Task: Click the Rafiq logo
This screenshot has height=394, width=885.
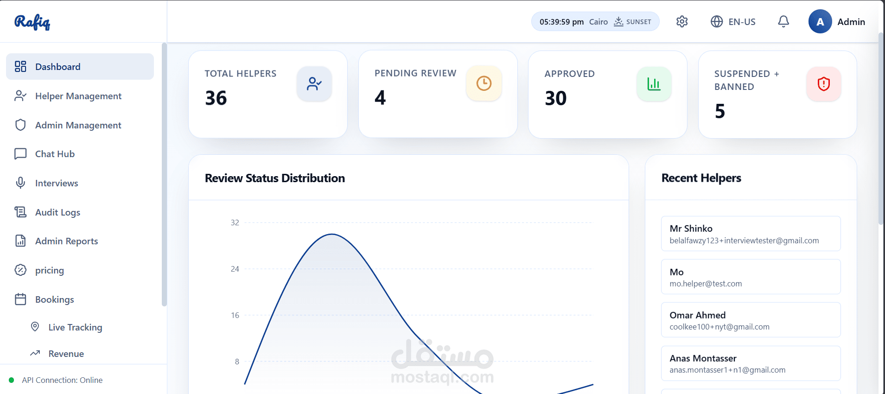Action: [32, 22]
